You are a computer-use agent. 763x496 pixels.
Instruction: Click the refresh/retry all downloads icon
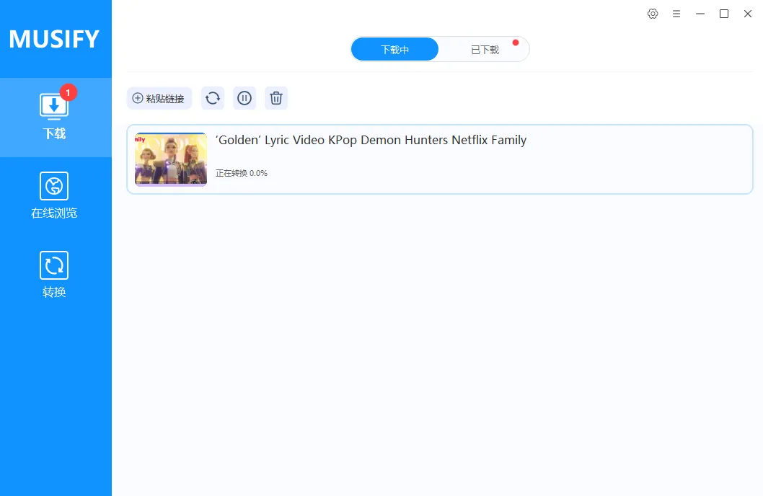pos(213,98)
